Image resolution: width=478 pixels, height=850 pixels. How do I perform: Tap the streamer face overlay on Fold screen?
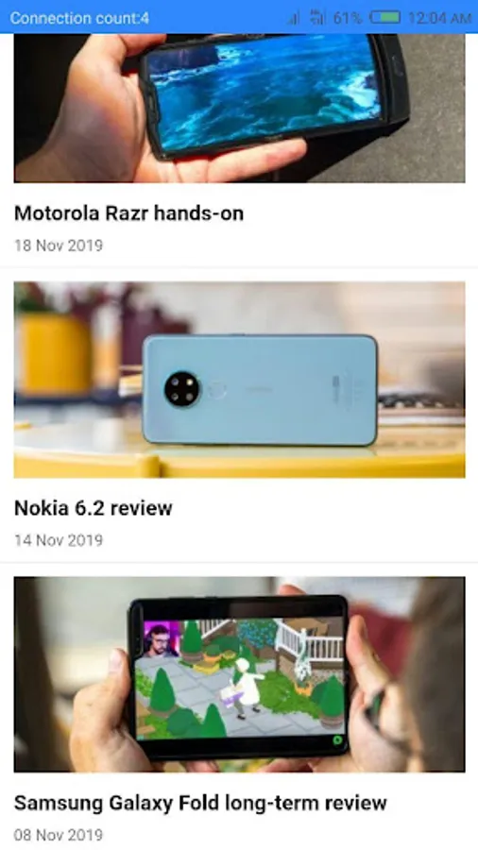[162, 639]
